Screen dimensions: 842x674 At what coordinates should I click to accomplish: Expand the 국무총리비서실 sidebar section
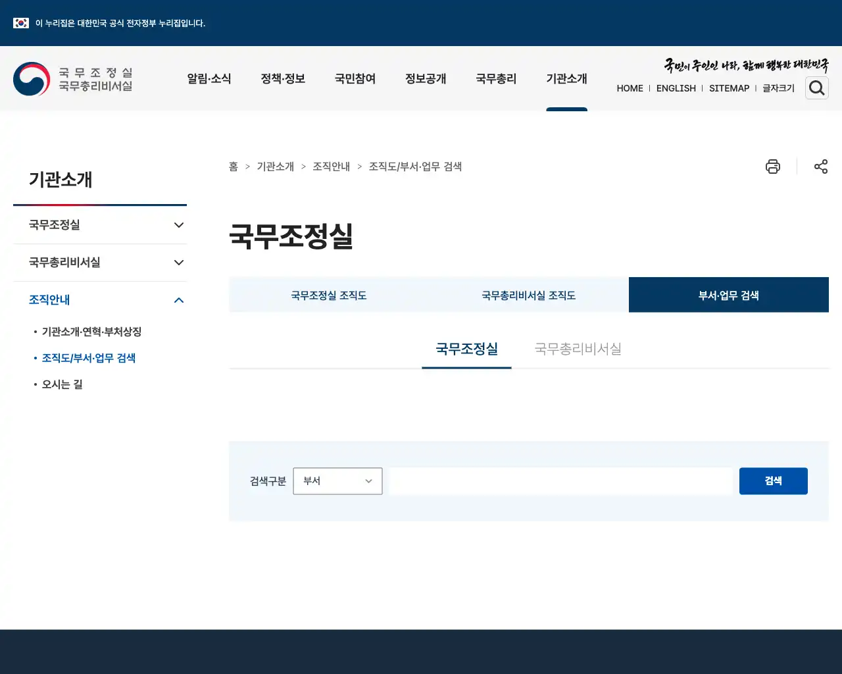click(x=100, y=263)
